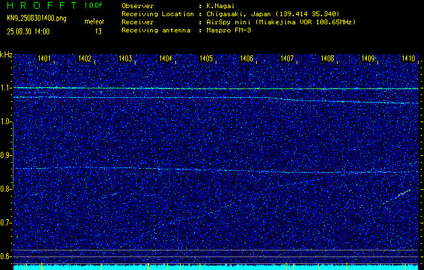Click the 1403 time marker
This screenshot has height=270, width=424.
pos(125,58)
